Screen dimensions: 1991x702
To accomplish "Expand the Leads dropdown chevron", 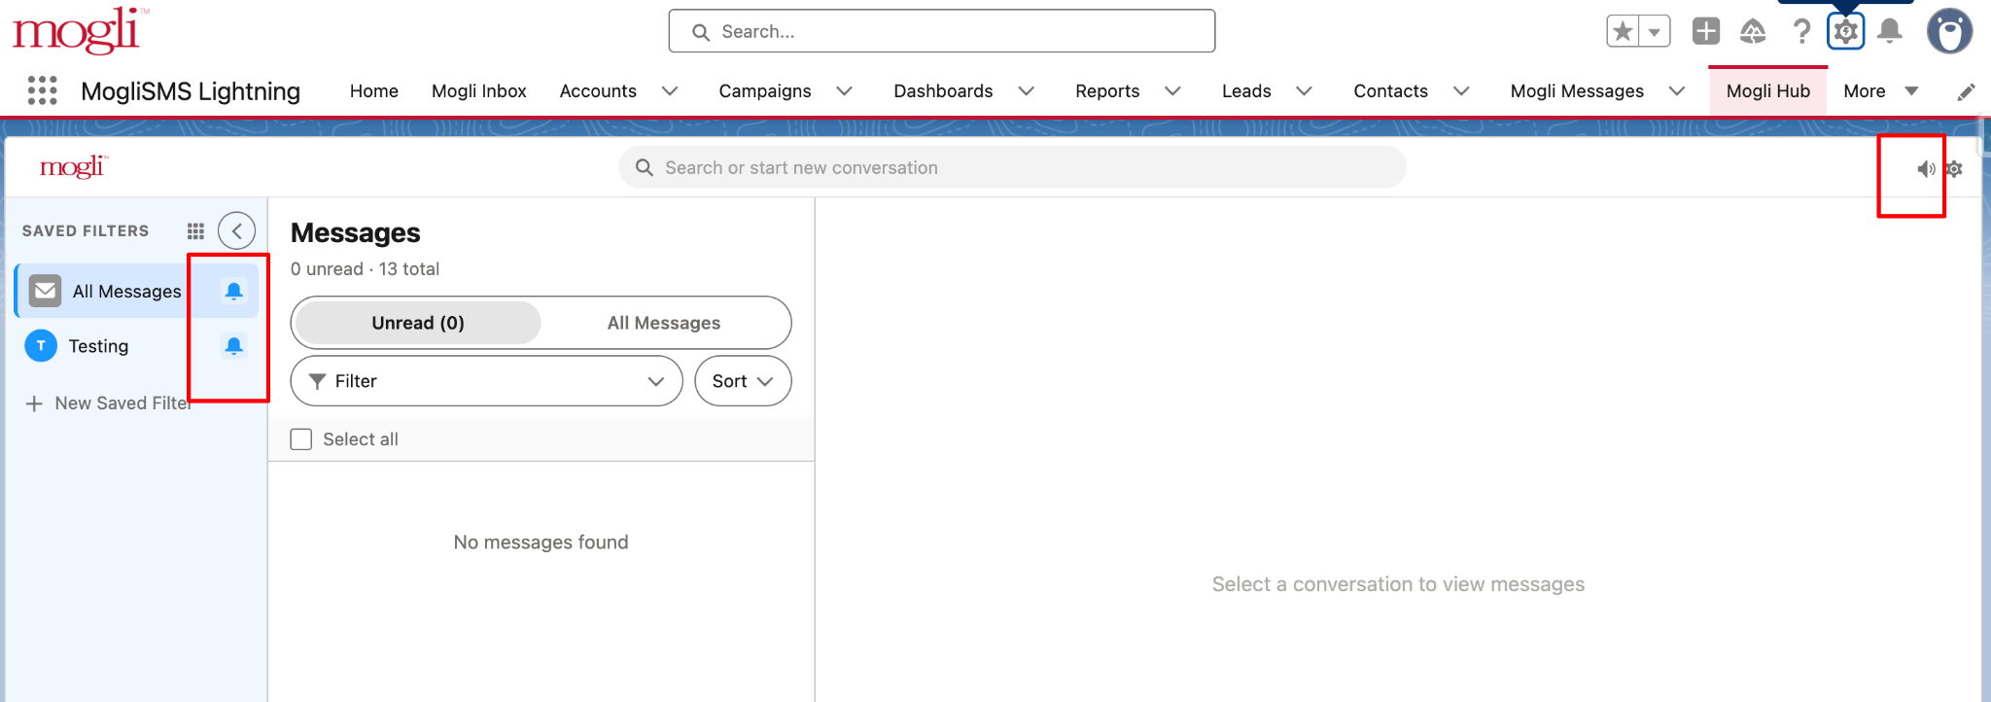I will 1305,91.
